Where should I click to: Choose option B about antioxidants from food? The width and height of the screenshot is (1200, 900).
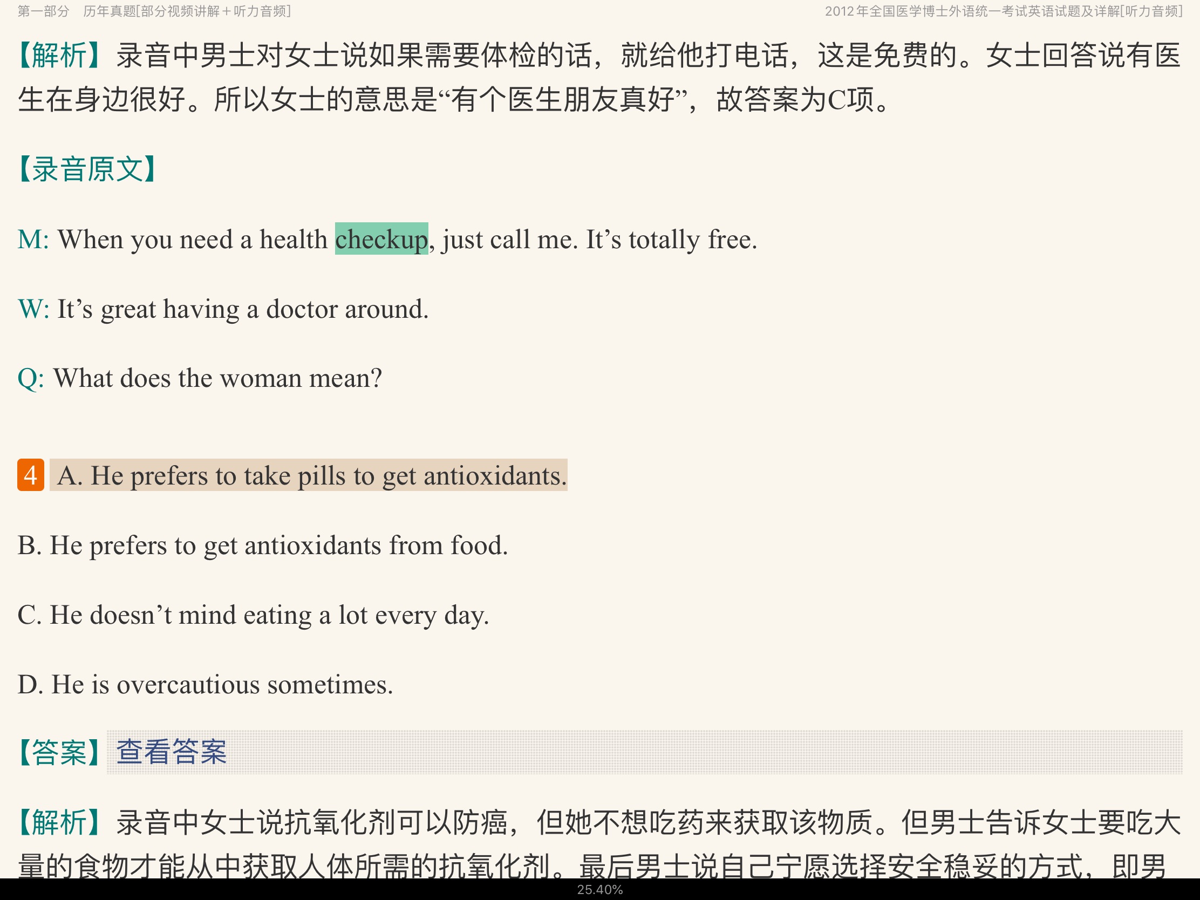[x=263, y=545]
